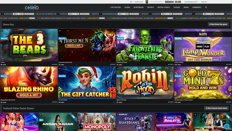
Task: Click More Featured Casino Games button
Action: tap(216, 108)
